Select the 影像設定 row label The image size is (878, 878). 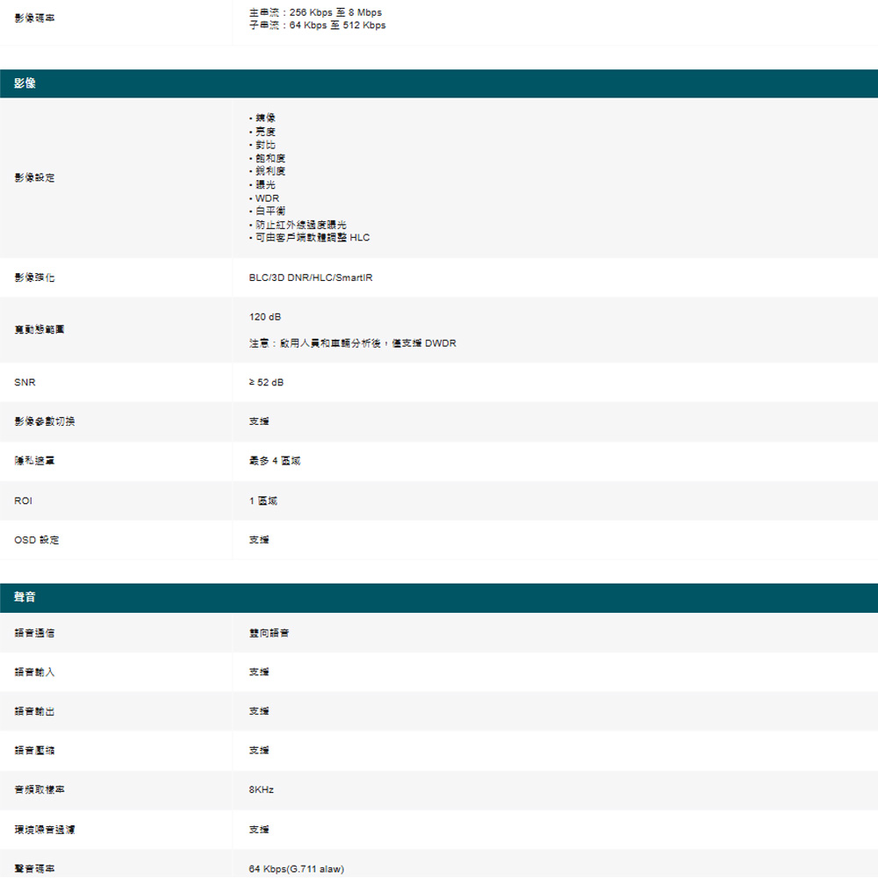pyautogui.click(x=35, y=178)
